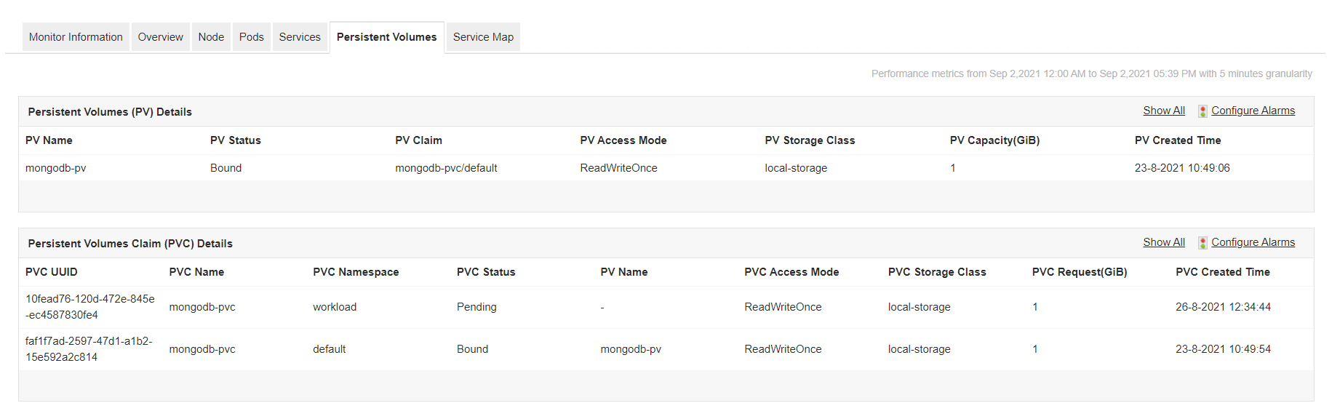Click Show All in PV Details section
1332x411 pixels.
1163,111
